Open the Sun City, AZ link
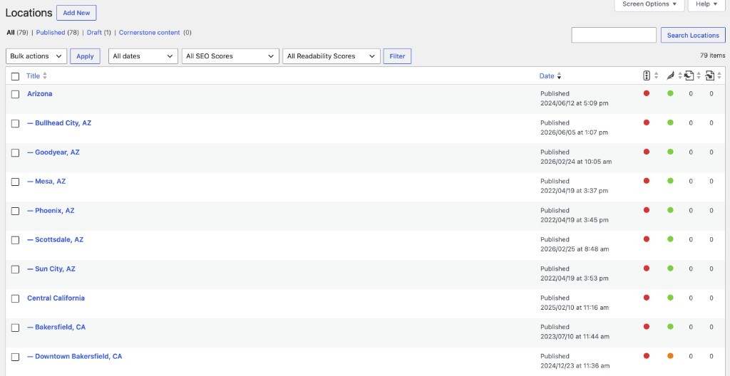The width and height of the screenshot is (730, 376). pos(51,268)
